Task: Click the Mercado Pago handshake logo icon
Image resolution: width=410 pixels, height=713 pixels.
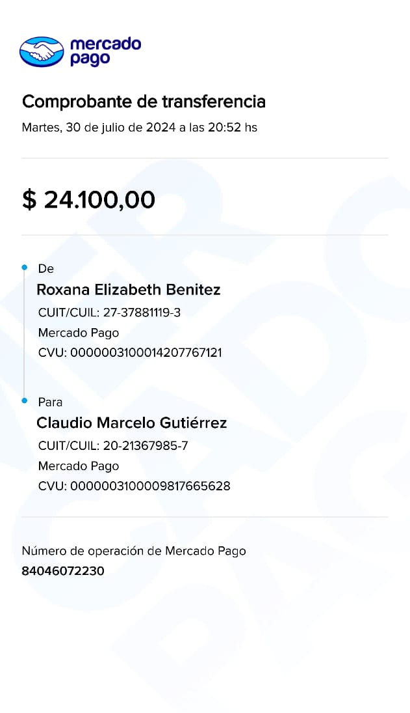Action: (42, 51)
